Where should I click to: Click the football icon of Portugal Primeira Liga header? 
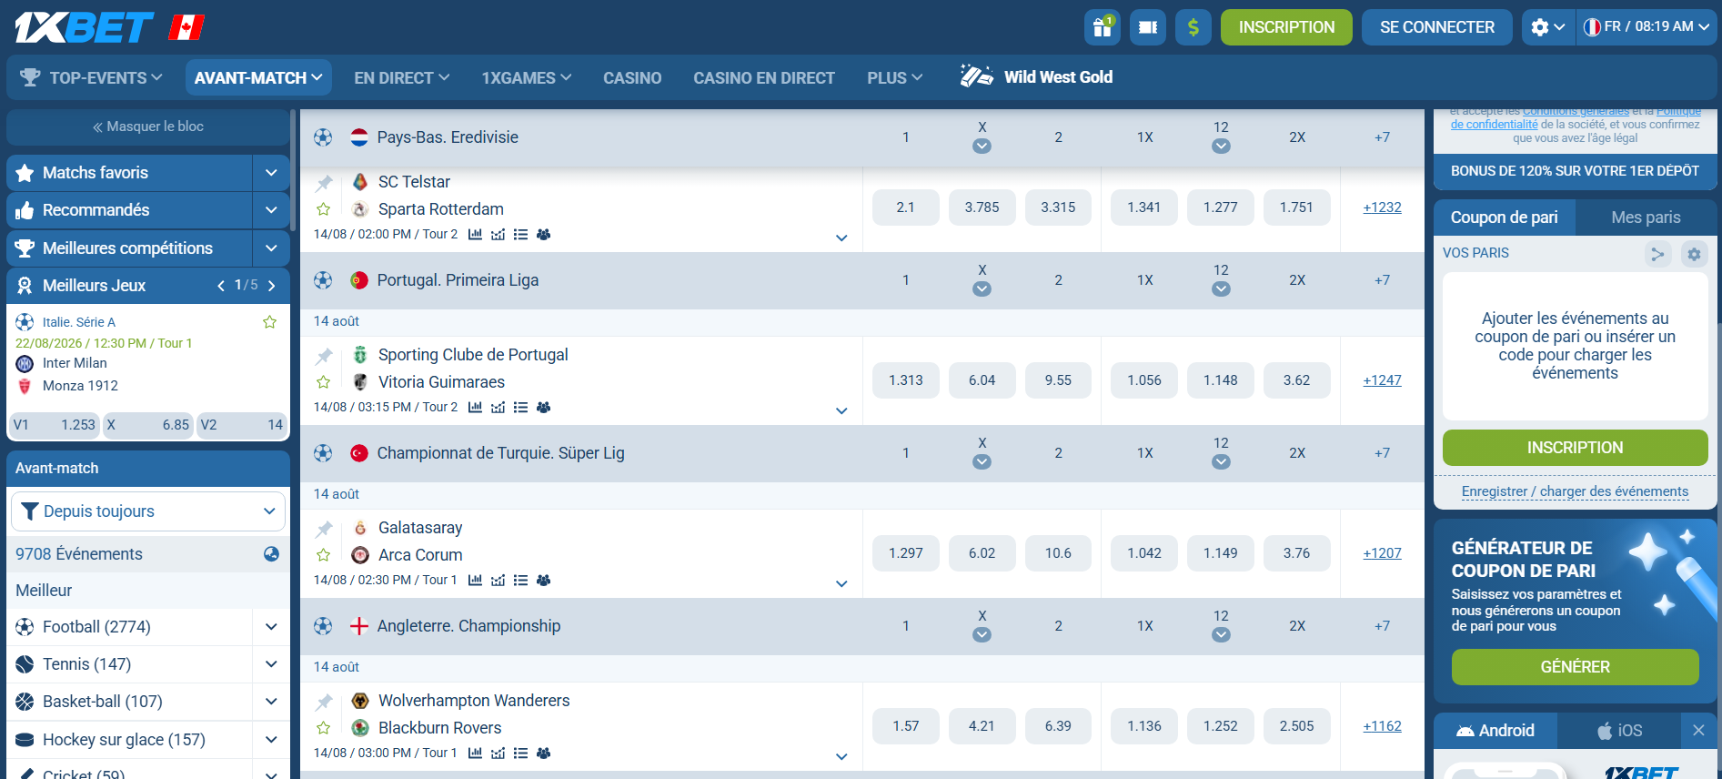tap(323, 280)
